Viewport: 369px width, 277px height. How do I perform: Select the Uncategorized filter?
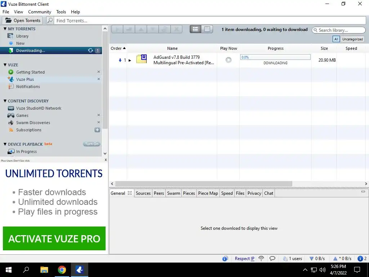[x=352, y=39]
